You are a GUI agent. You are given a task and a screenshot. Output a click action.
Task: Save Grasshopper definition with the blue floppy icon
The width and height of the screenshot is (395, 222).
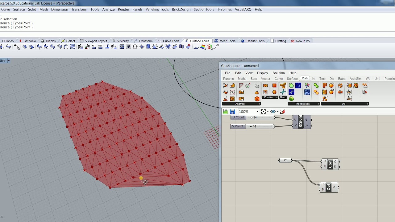232,112
